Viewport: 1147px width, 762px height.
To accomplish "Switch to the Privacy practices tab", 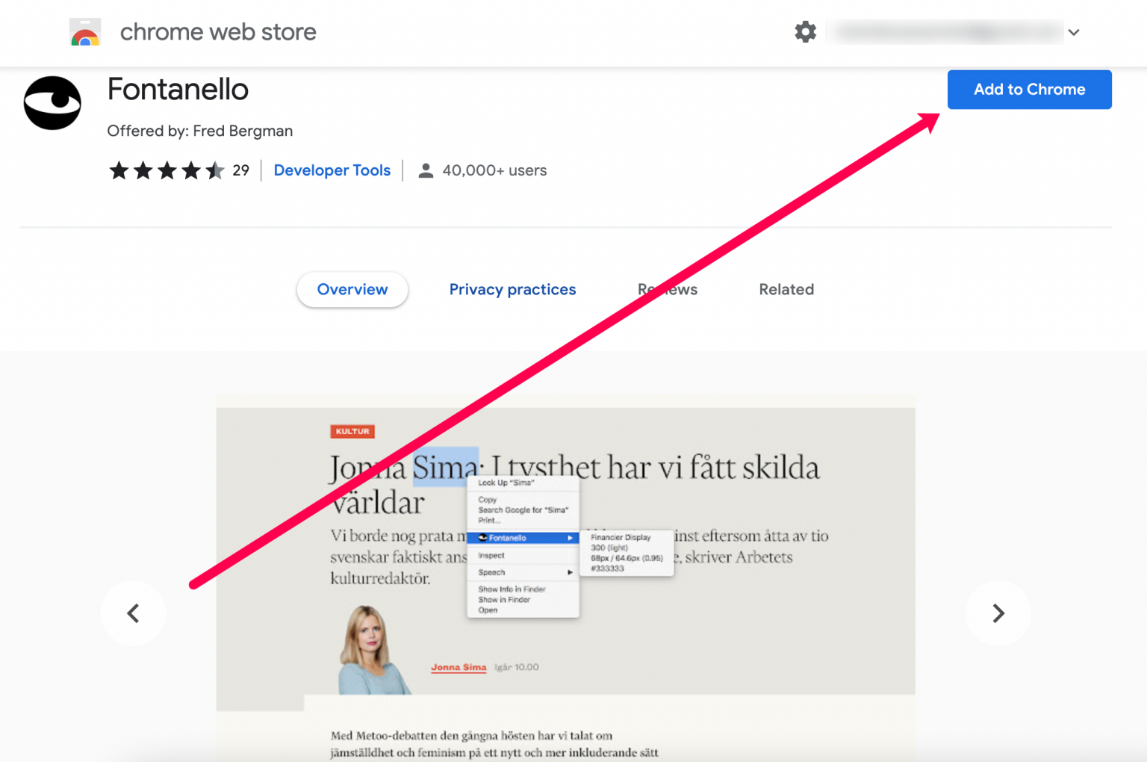I will [x=512, y=289].
